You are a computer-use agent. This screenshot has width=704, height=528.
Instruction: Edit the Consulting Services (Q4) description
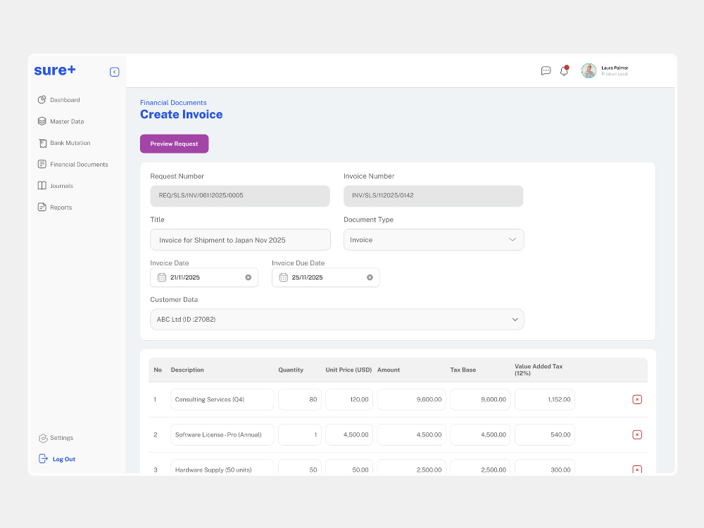[222, 400]
